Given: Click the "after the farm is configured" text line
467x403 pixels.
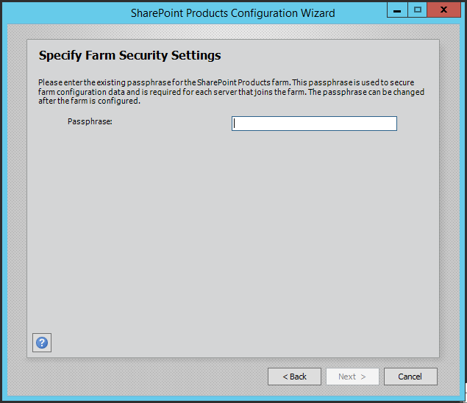Looking at the screenshot, I should click(89, 101).
